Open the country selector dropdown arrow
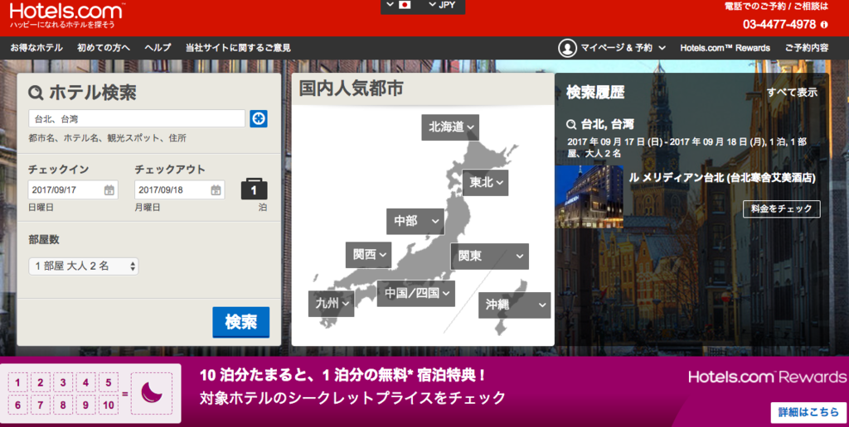This screenshot has height=427, width=849. pyautogui.click(x=390, y=5)
